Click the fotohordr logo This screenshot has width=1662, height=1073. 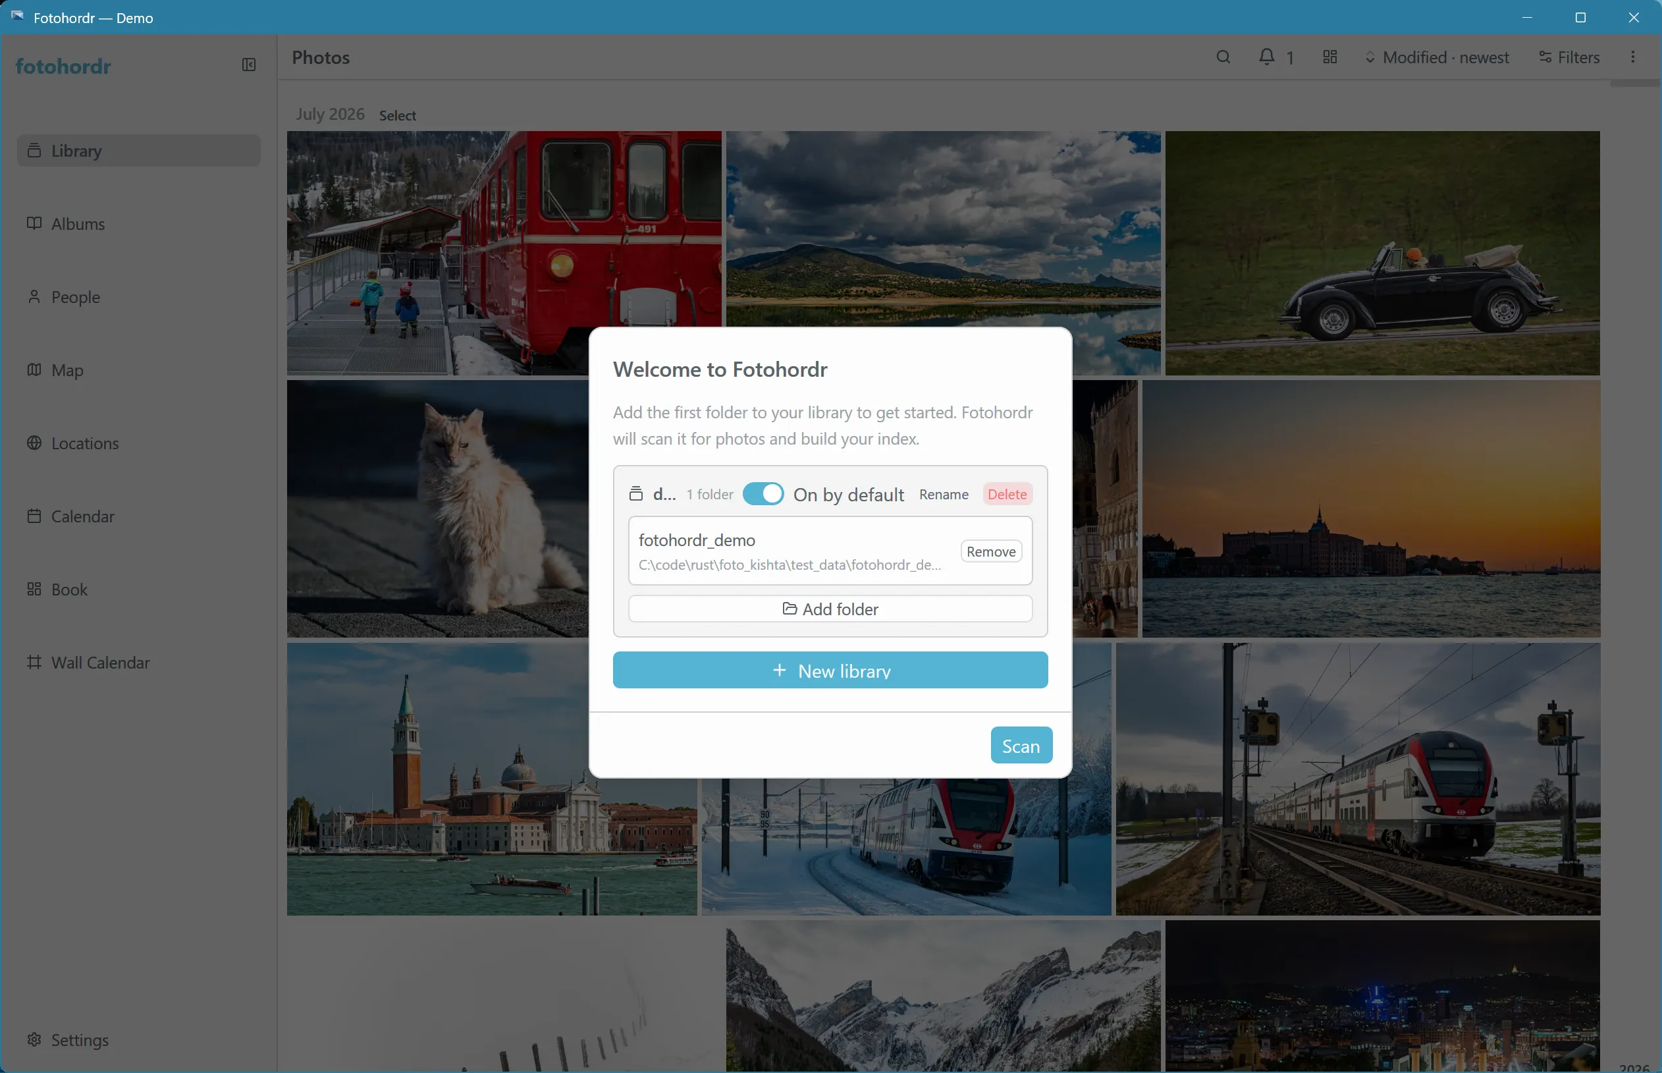pyautogui.click(x=63, y=66)
